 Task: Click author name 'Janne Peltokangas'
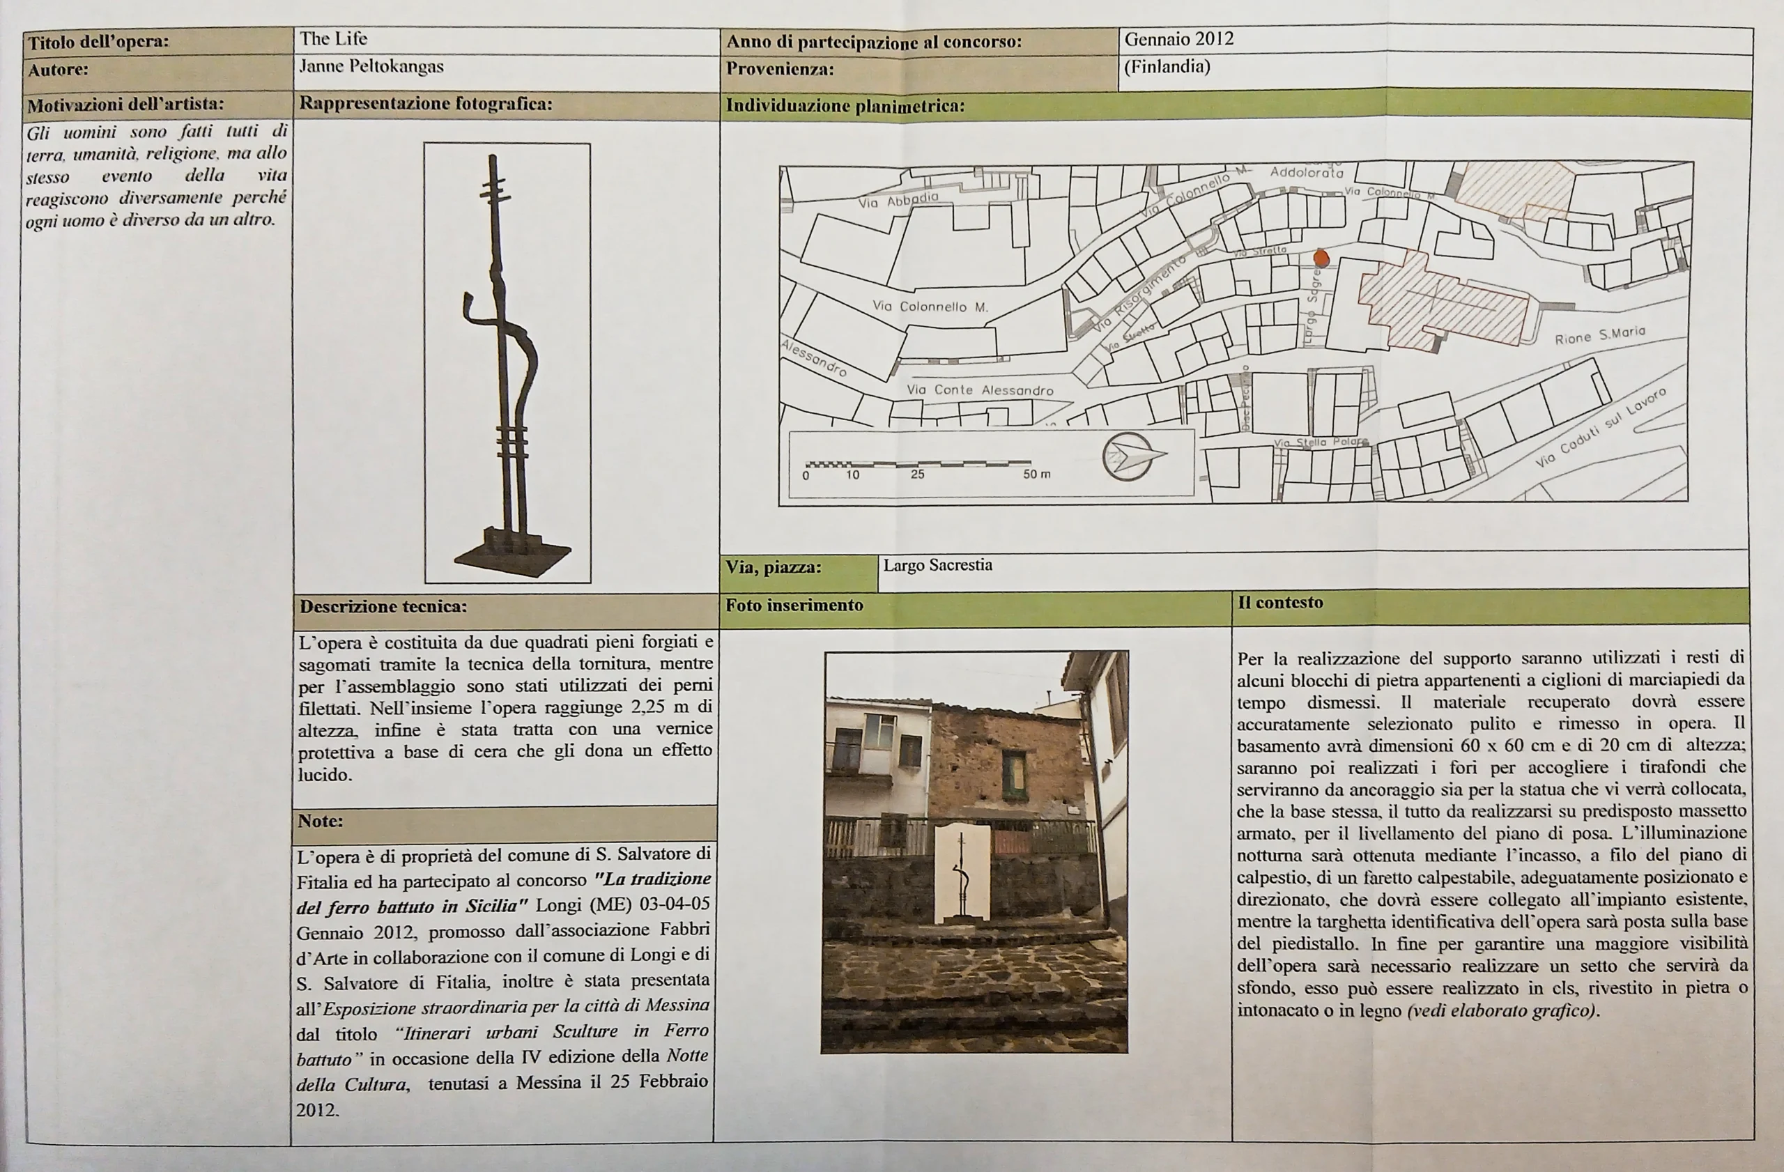[372, 67]
